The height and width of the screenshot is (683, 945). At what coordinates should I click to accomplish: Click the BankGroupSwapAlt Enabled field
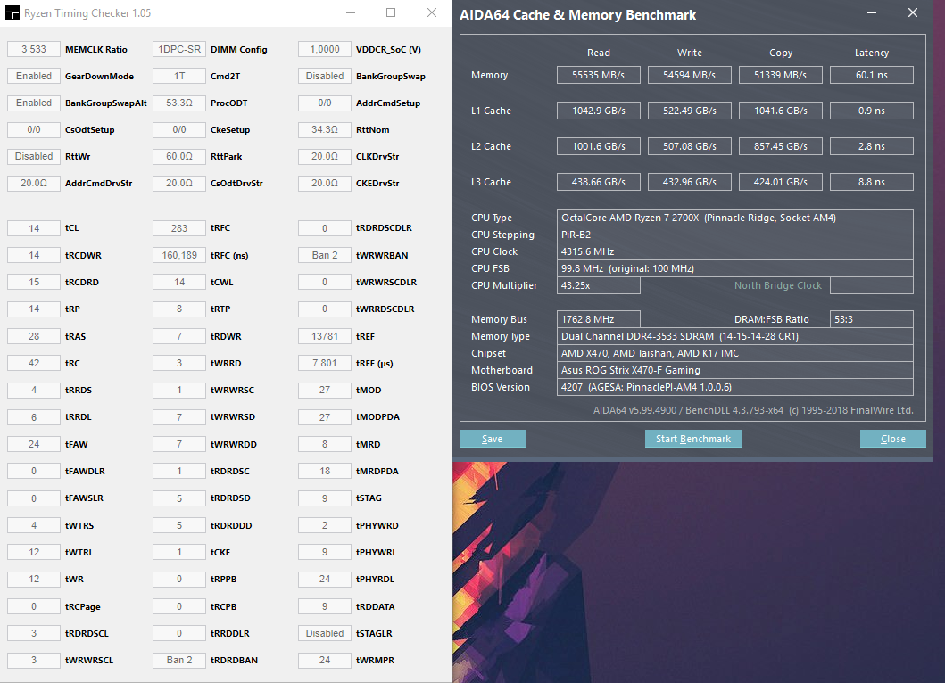(x=34, y=103)
